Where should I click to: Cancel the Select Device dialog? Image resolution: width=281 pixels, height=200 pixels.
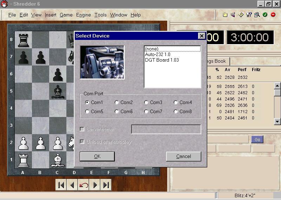pos(183,156)
